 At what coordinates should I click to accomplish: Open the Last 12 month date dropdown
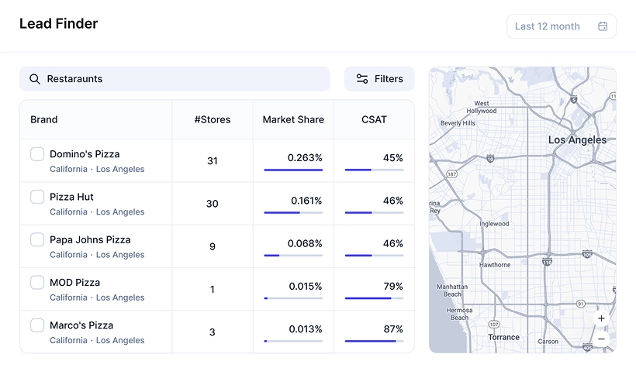(561, 26)
